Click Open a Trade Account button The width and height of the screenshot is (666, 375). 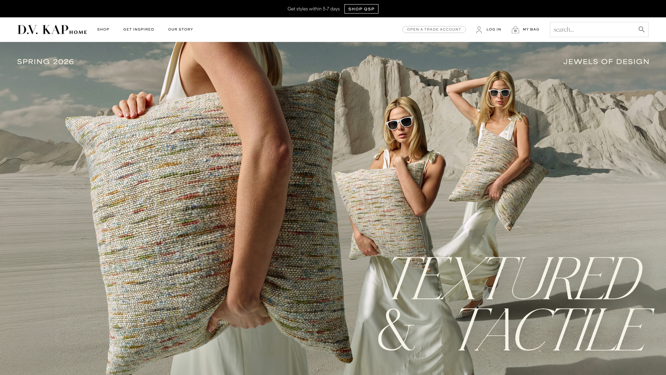click(x=434, y=30)
